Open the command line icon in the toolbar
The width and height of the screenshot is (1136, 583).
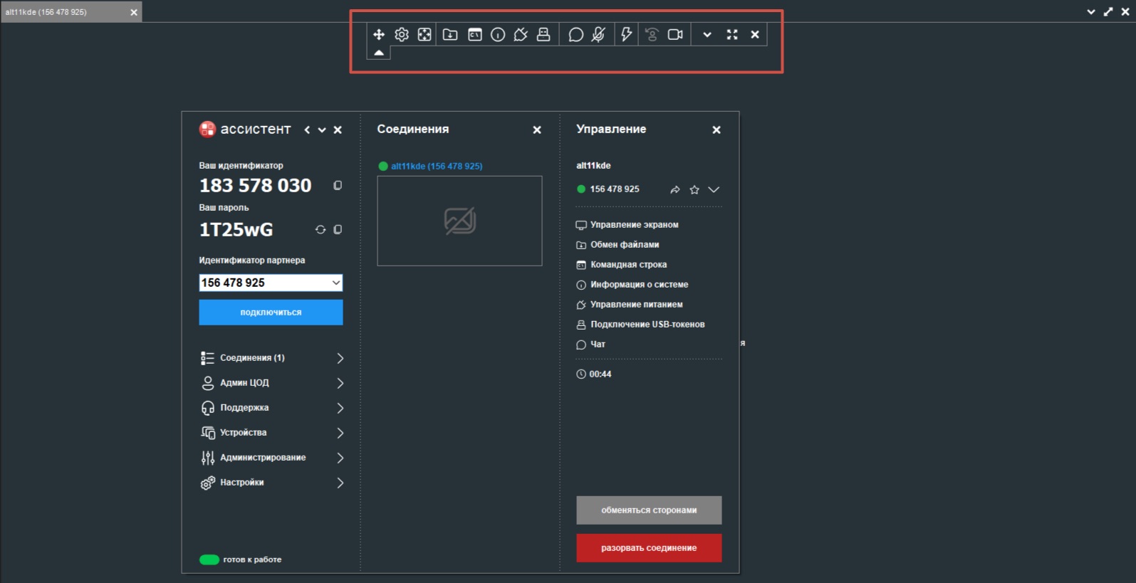tap(475, 34)
